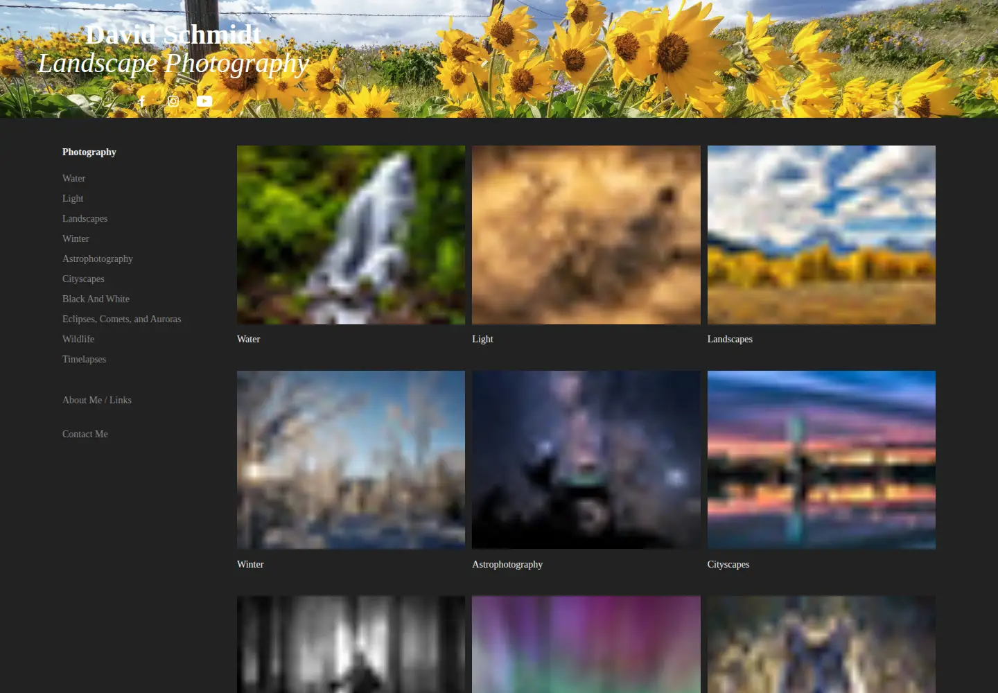Go to Landscapes in sidebar menu

point(85,218)
